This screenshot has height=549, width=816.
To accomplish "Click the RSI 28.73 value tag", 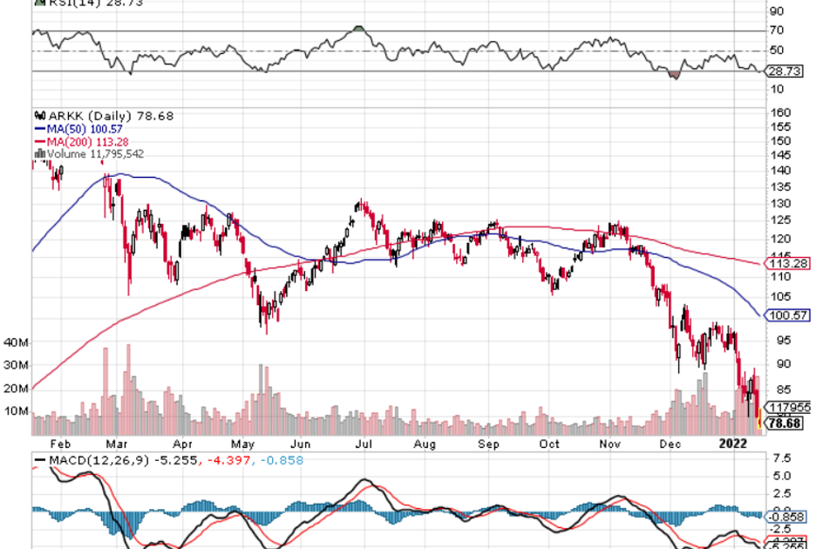I will pyautogui.click(x=783, y=71).
